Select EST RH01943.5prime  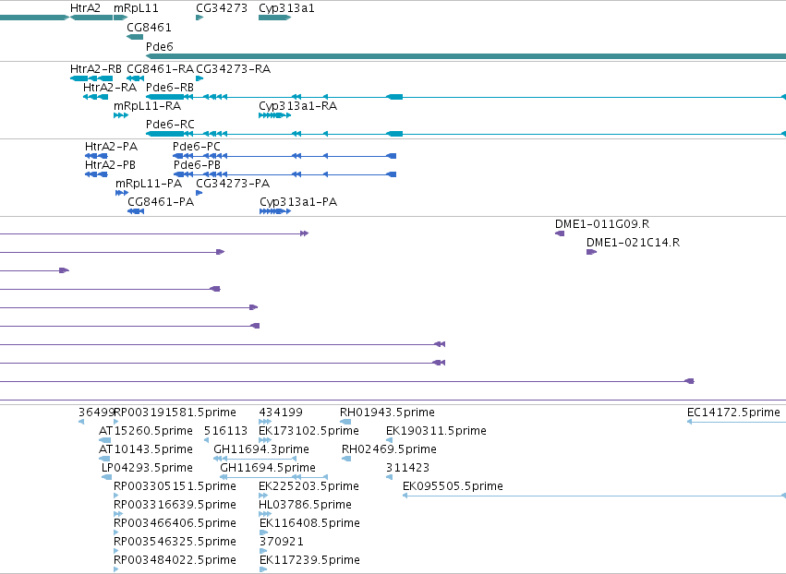tap(387, 413)
